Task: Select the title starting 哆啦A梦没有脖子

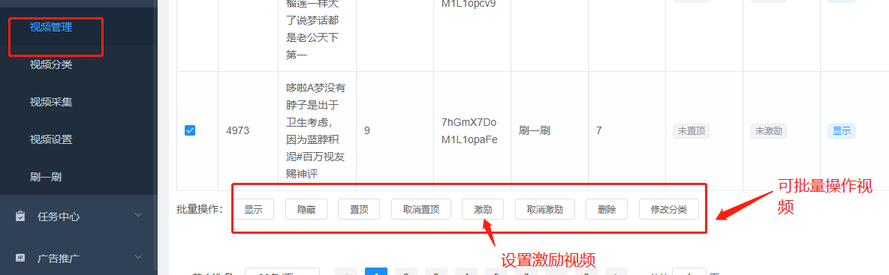Action: coord(317,130)
